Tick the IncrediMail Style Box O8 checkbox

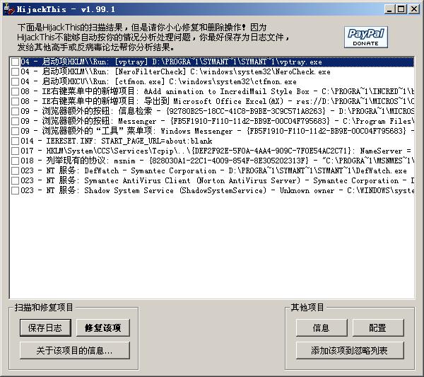click(15, 91)
